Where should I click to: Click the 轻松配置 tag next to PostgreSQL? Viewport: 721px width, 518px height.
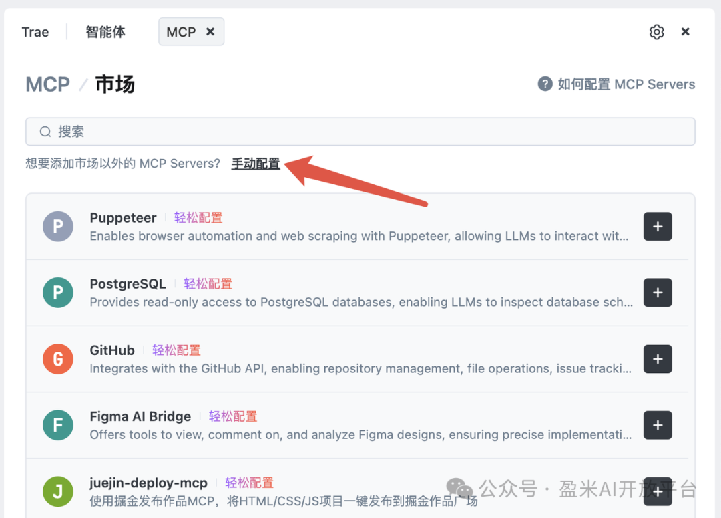[x=208, y=283]
